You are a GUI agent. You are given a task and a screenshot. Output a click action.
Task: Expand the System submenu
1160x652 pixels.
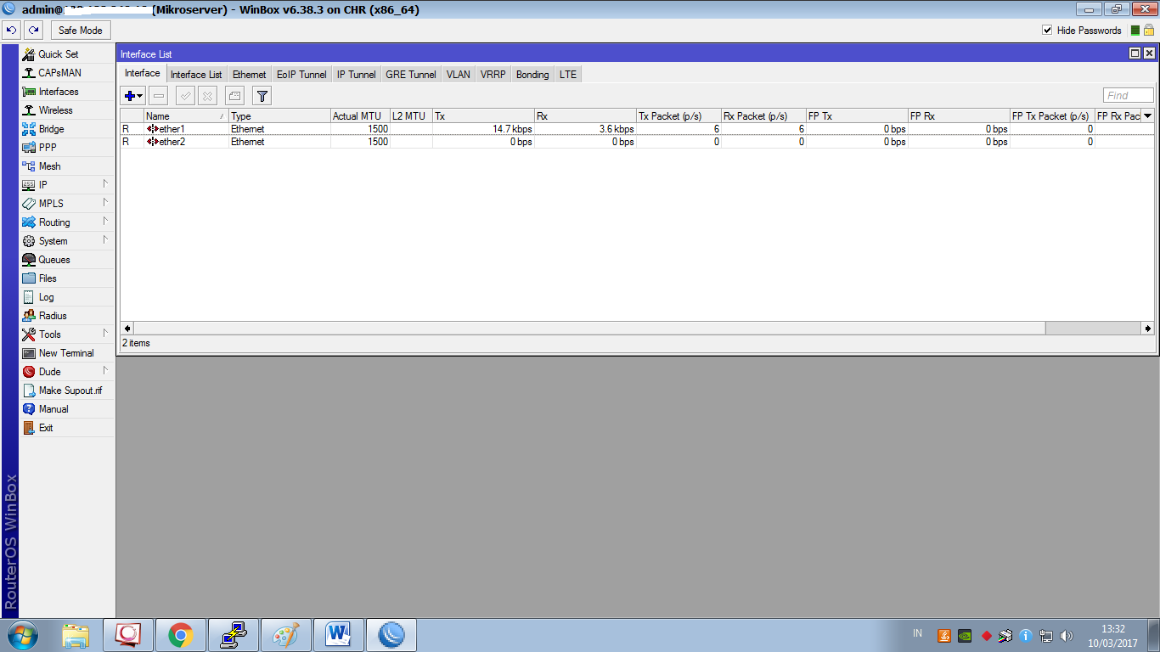(x=66, y=241)
